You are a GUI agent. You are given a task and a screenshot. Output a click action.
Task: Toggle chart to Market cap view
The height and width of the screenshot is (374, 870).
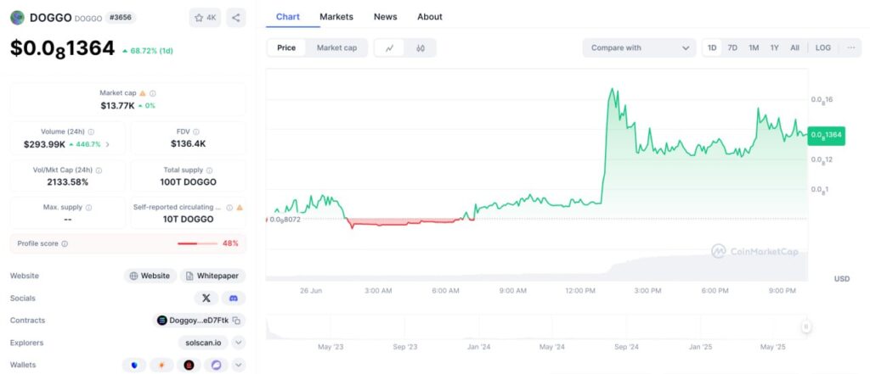click(336, 47)
